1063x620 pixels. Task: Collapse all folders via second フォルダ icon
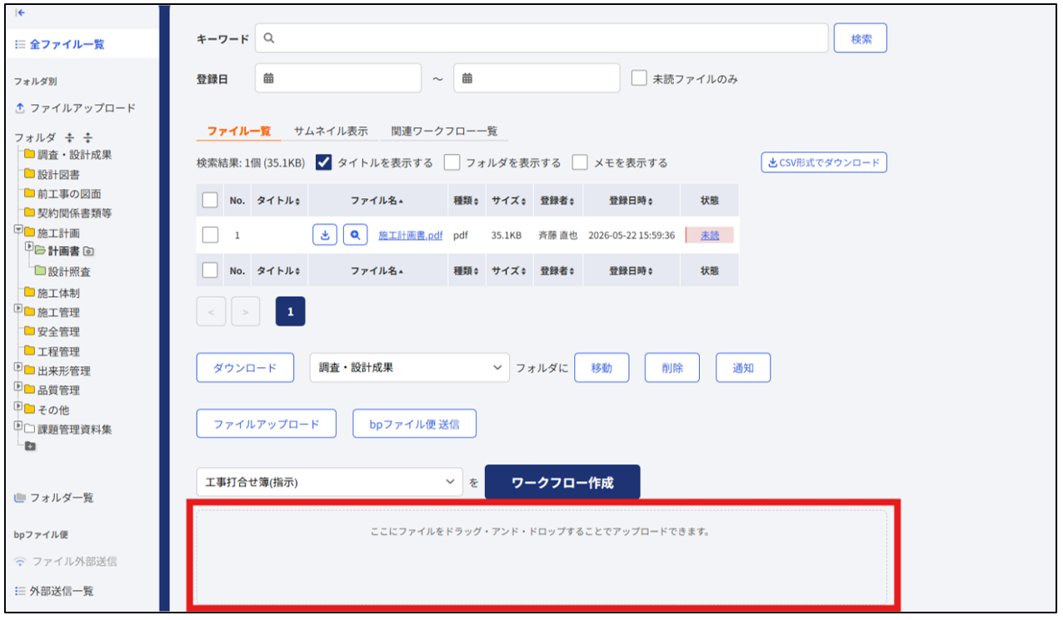tap(87, 137)
